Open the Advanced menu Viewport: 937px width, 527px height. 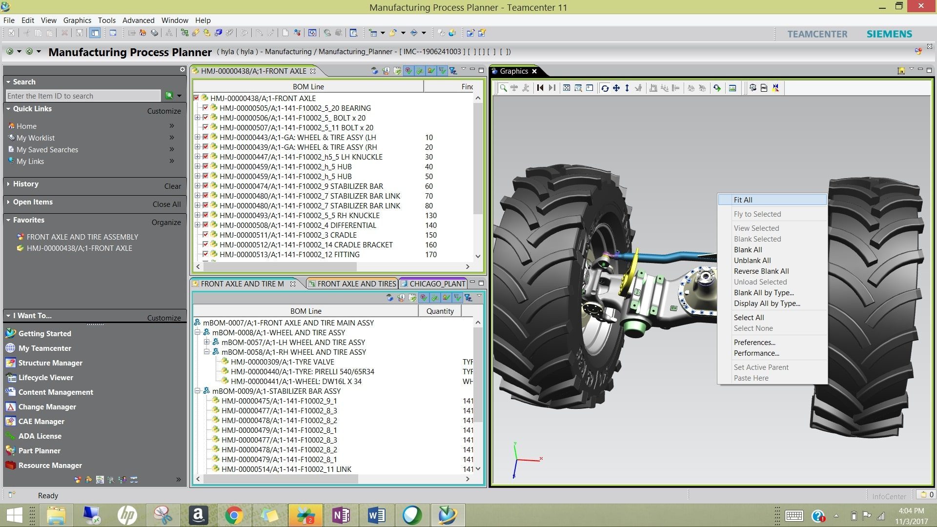138,20
